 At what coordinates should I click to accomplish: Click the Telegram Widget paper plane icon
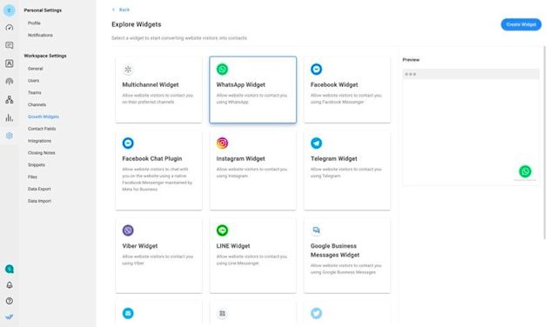coord(316,143)
